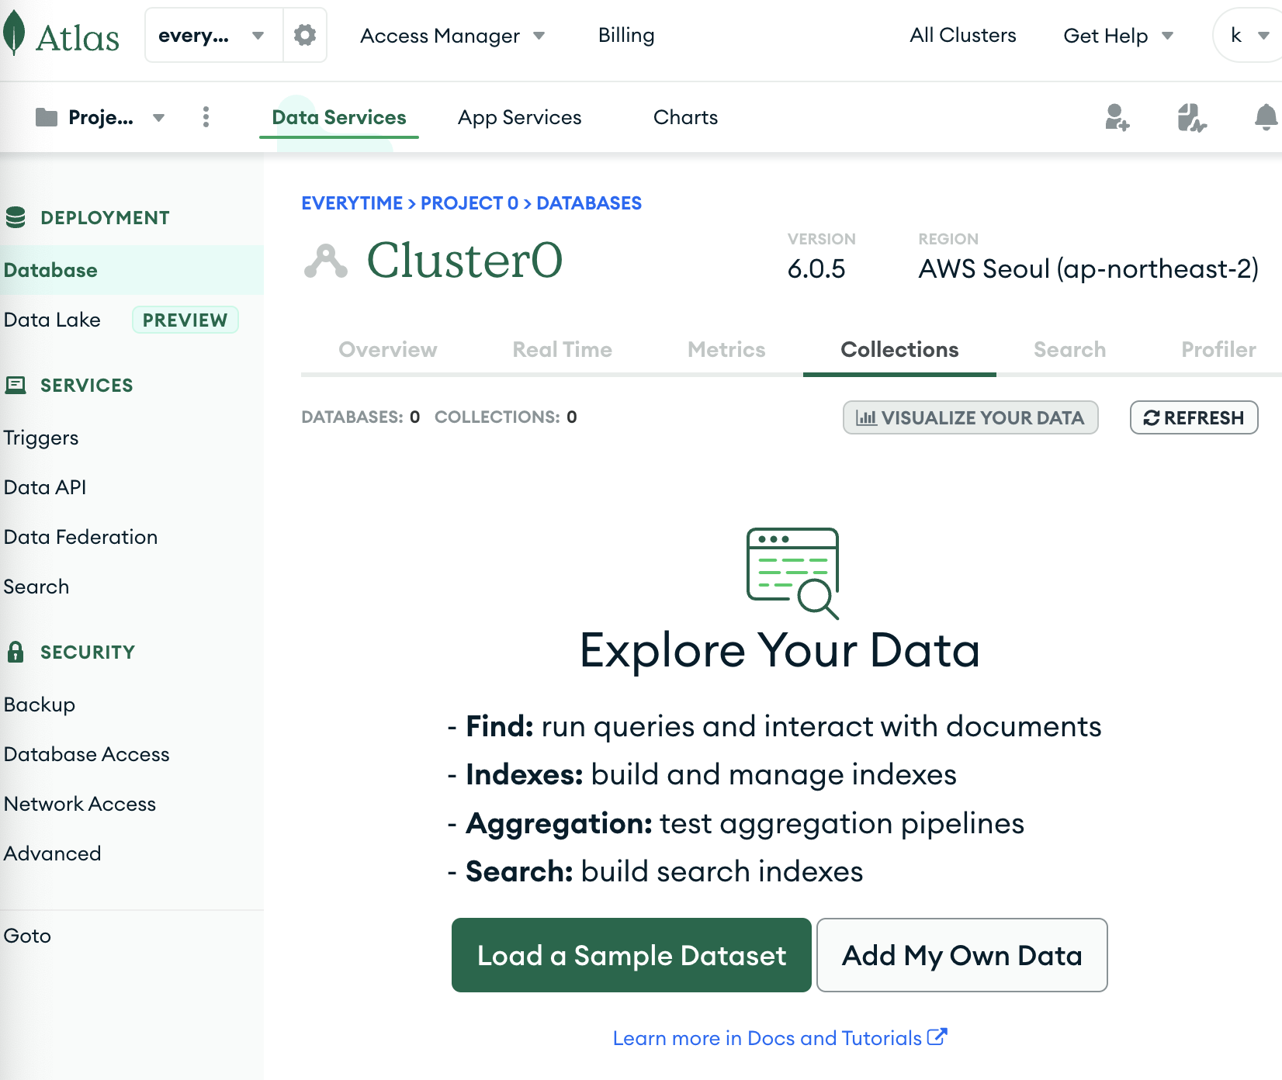The width and height of the screenshot is (1282, 1080).
Task: Open the Metrics tab
Action: 726,349
